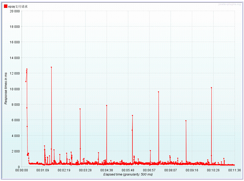The height and width of the screenshot is (181, 244).
Task: Click the spike peak near 9 600 ms after 00:06:57
Action: 158,92
